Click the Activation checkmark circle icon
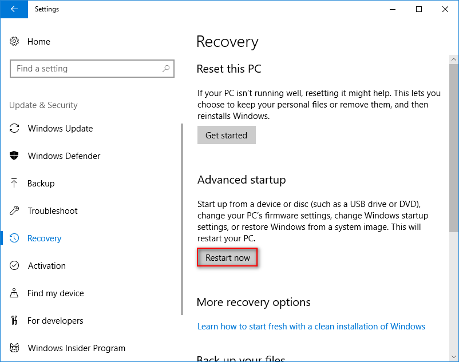This screenshot has width=459, height=362. click(15, 266)
